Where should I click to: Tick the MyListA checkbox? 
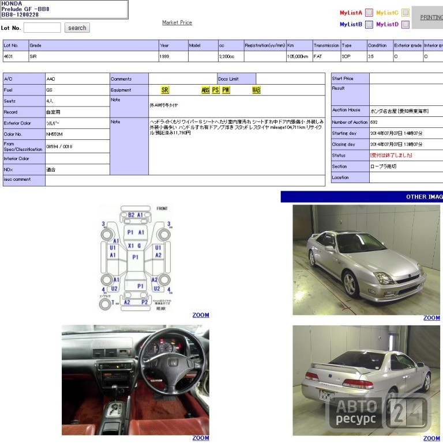(369, 13)
